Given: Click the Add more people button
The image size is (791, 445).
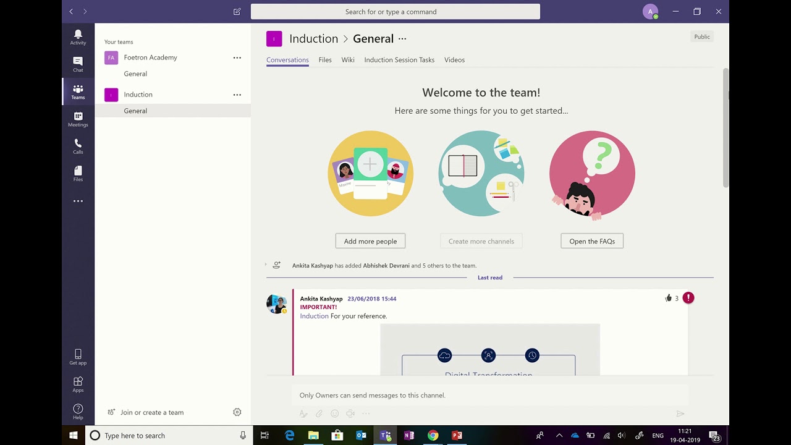Looking at the screenshot, I should (x=370, y=241).
